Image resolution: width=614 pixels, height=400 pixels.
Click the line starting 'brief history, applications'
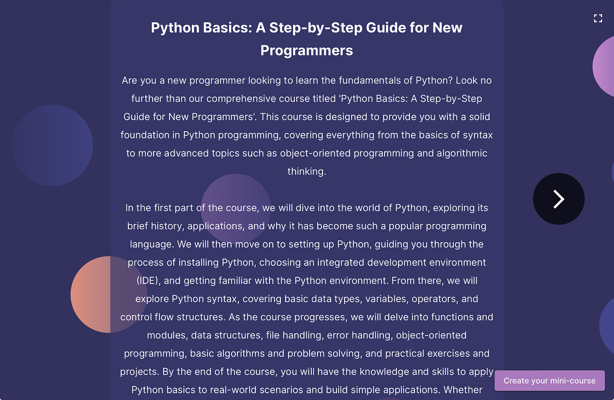click(307, 226)
